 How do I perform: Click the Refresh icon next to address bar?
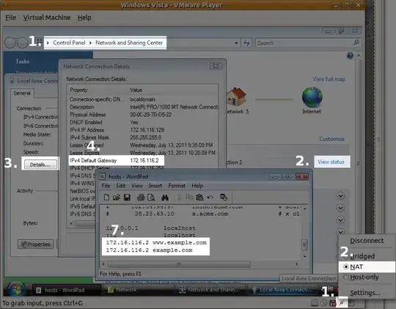[x=246, y=43]
